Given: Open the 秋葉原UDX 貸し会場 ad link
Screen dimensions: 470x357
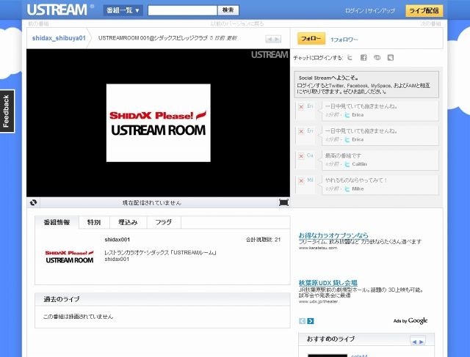Looking at the screenshot, I should tap(328, 283).
